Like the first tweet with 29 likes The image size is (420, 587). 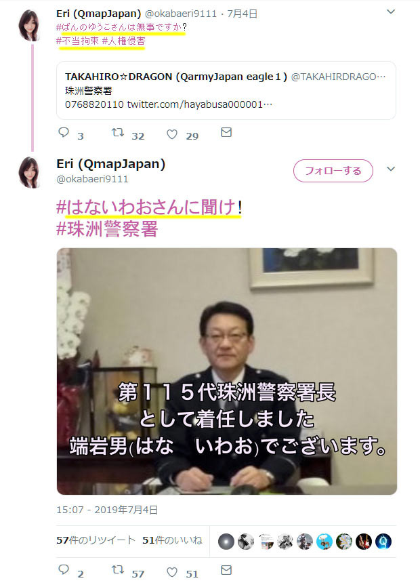[x=172, y=134]
